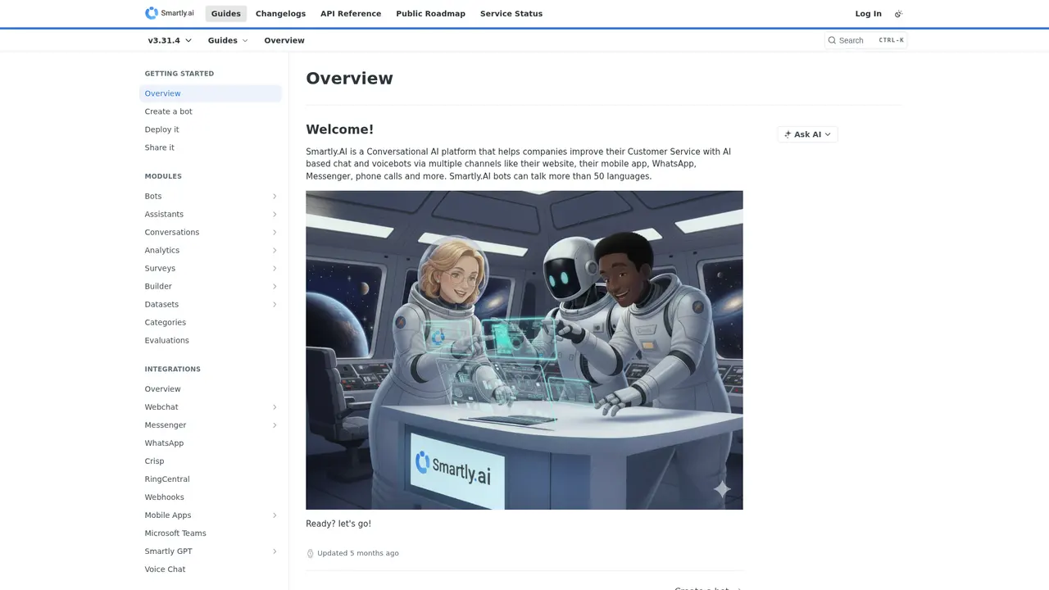Open the Guides breadcrumb dropdown
The height and width of the screenshot is (590, 1049).
[228, 40]
